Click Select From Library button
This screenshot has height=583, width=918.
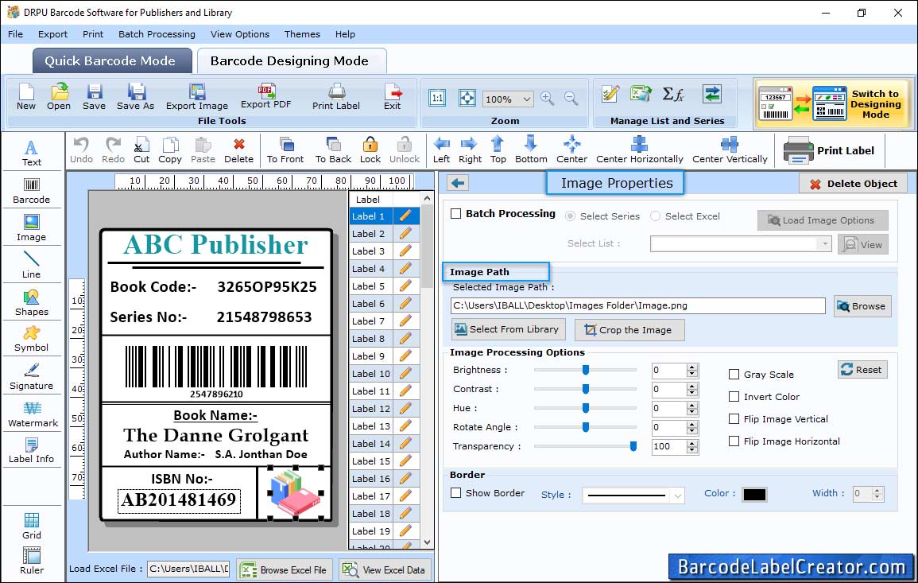508,329
